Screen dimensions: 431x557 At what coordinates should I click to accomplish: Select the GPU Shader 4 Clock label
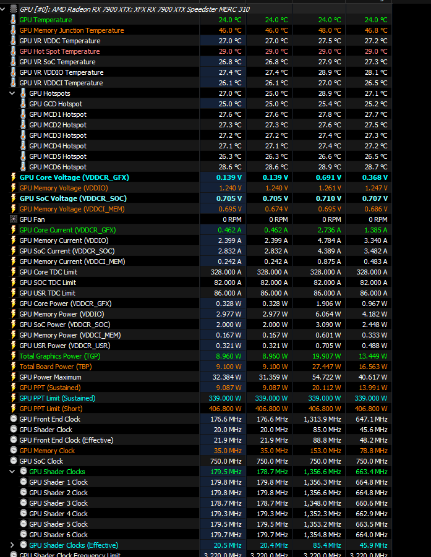[58, 514]
